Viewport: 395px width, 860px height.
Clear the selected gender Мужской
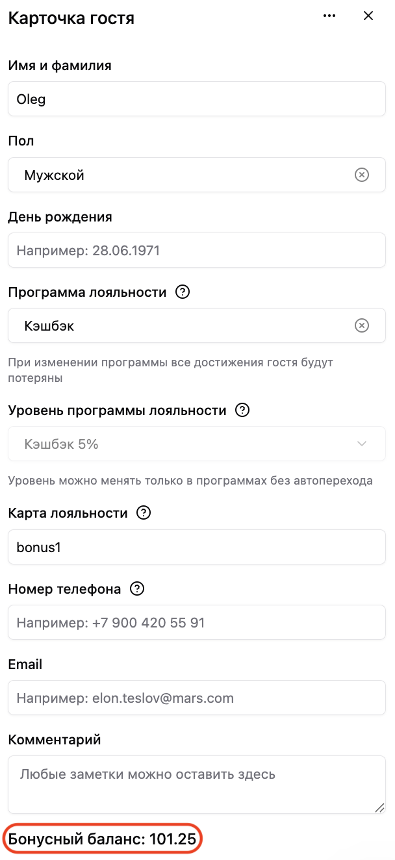pos(362,175)
